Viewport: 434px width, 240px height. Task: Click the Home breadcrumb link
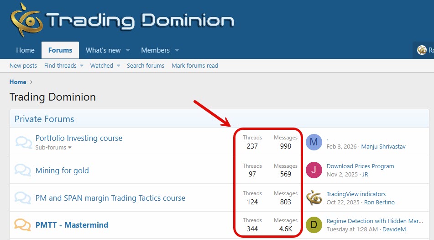click(x=18, y=82)
